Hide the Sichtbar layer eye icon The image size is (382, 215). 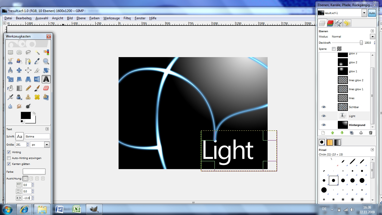(x=324, y=107)
